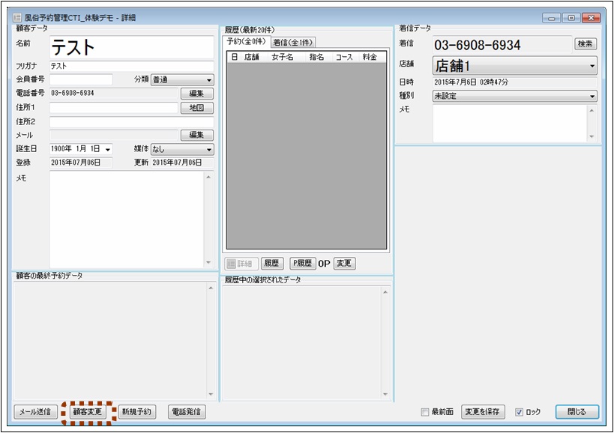Toggle the ロック checkbox
Screen dimensions: 614x433
(x=520, y=412)
